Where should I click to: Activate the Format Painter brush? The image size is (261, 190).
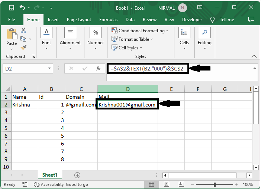tap(23, 47)
